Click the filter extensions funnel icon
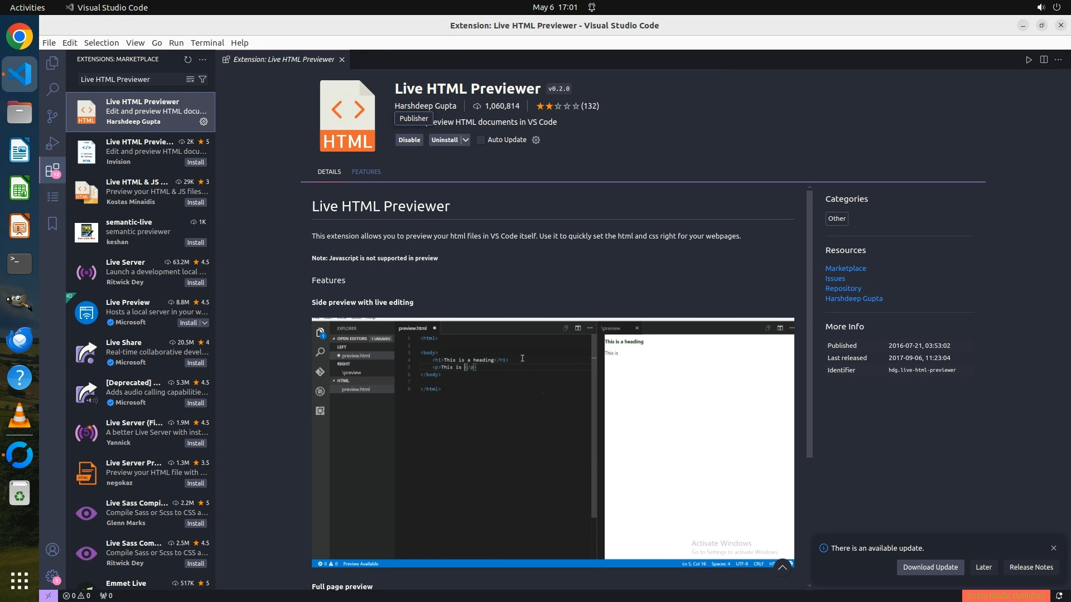The width and height of the screenshot is (1071, 602). pyautogui.click(x=203, y=79)
